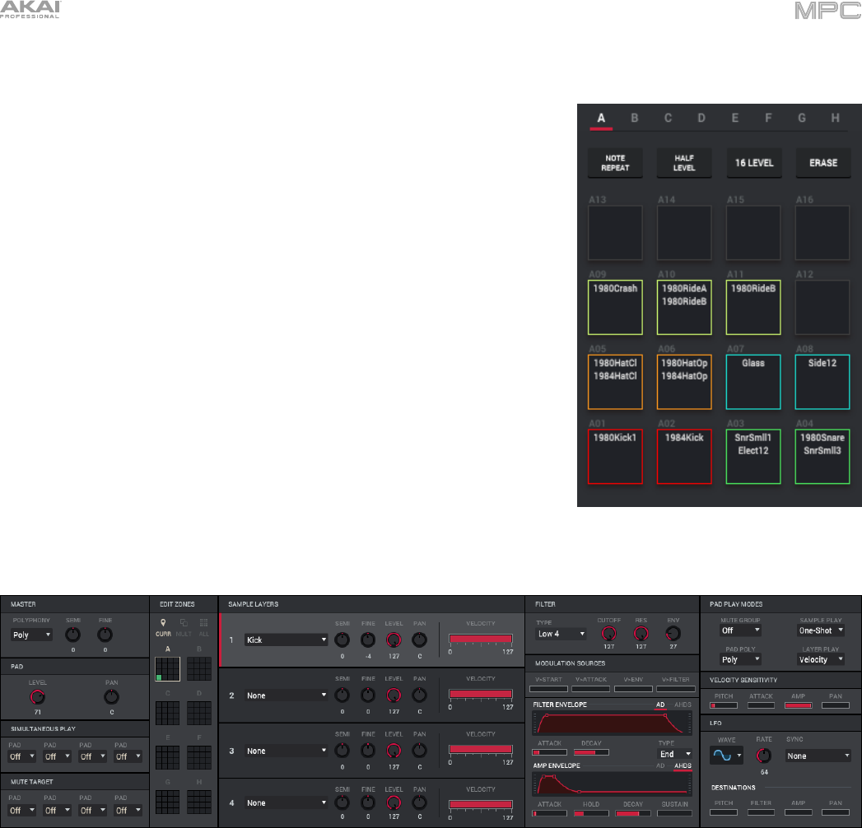Click the Amp Envelope graph
Screen dimensions: 862x828
click(612, 784)
